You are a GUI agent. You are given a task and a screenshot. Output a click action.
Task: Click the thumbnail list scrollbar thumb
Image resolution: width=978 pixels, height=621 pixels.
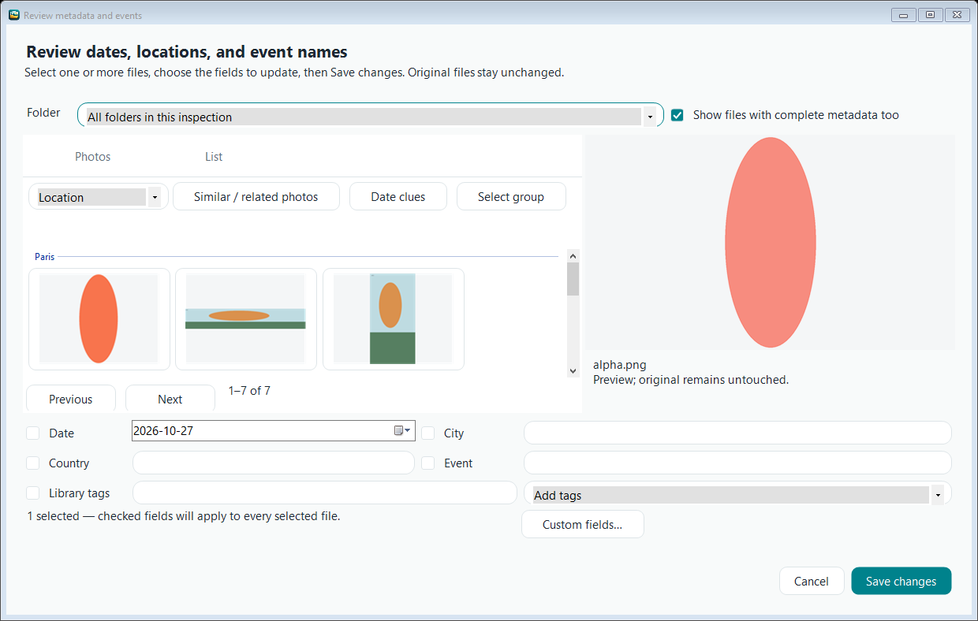[573, 279]
